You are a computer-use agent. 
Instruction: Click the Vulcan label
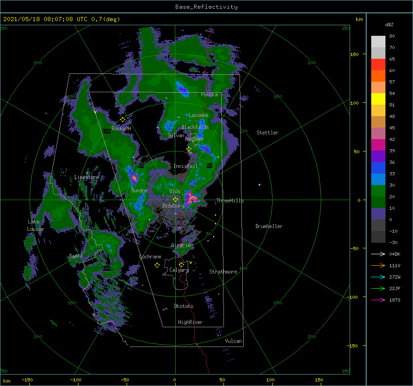[234, 341]
